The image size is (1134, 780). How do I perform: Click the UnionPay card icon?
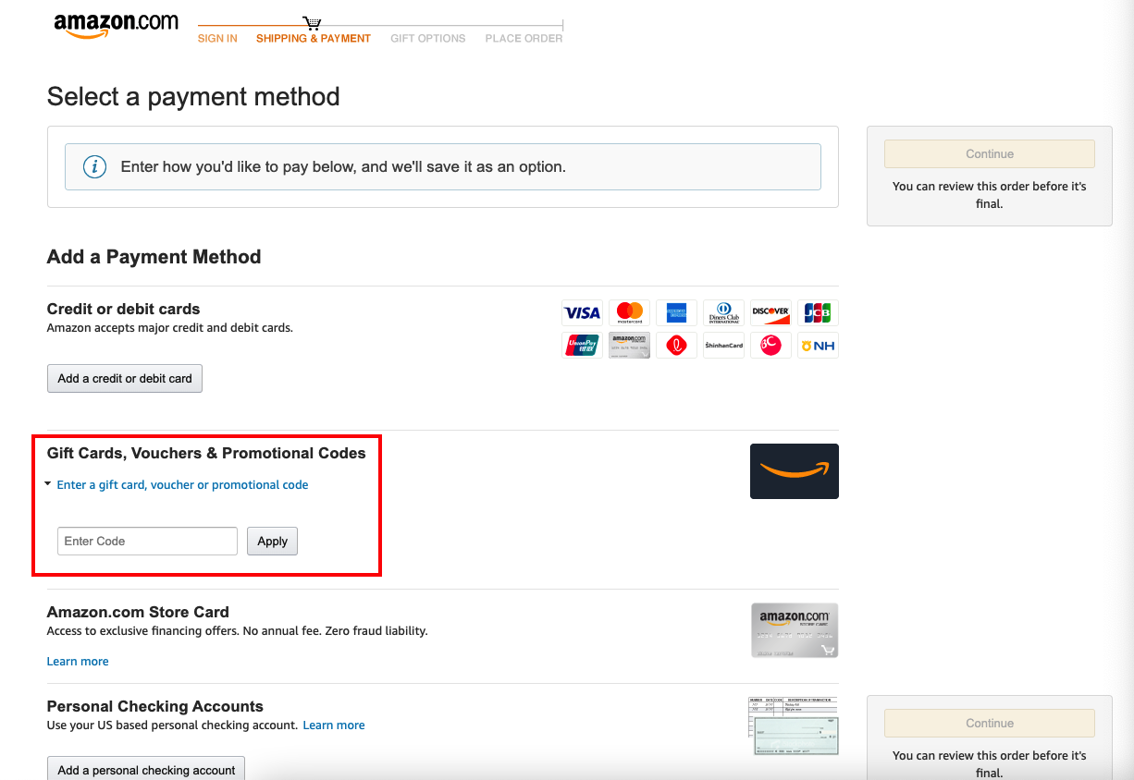point(582,345)
